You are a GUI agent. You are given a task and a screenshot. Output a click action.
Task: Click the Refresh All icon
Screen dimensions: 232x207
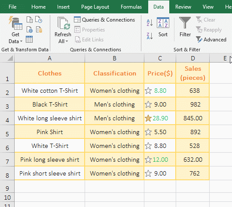click(64, 23)
